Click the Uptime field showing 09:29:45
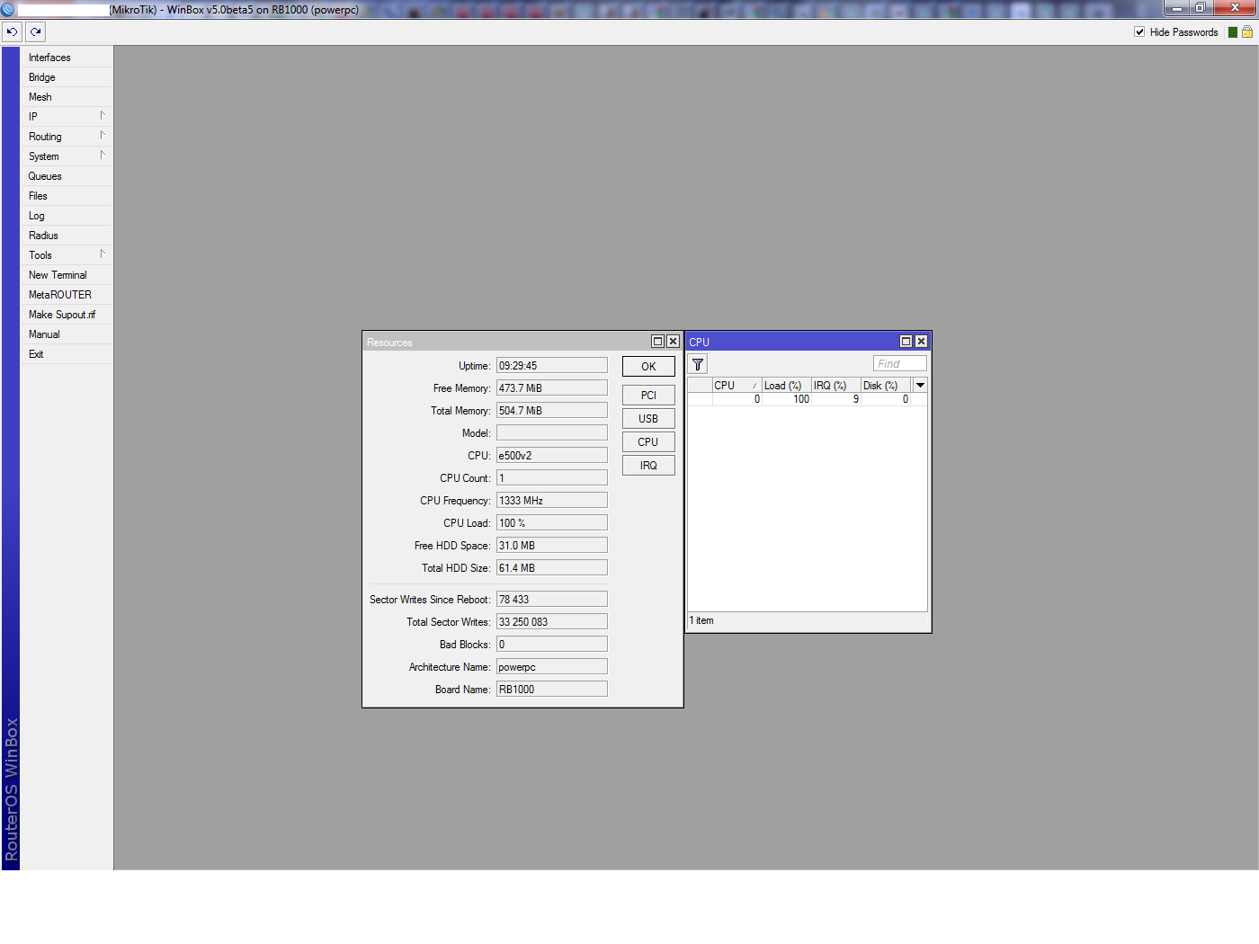Viewport: 1259px width, 944px height. pyautogui.click(x=552, y=366)
